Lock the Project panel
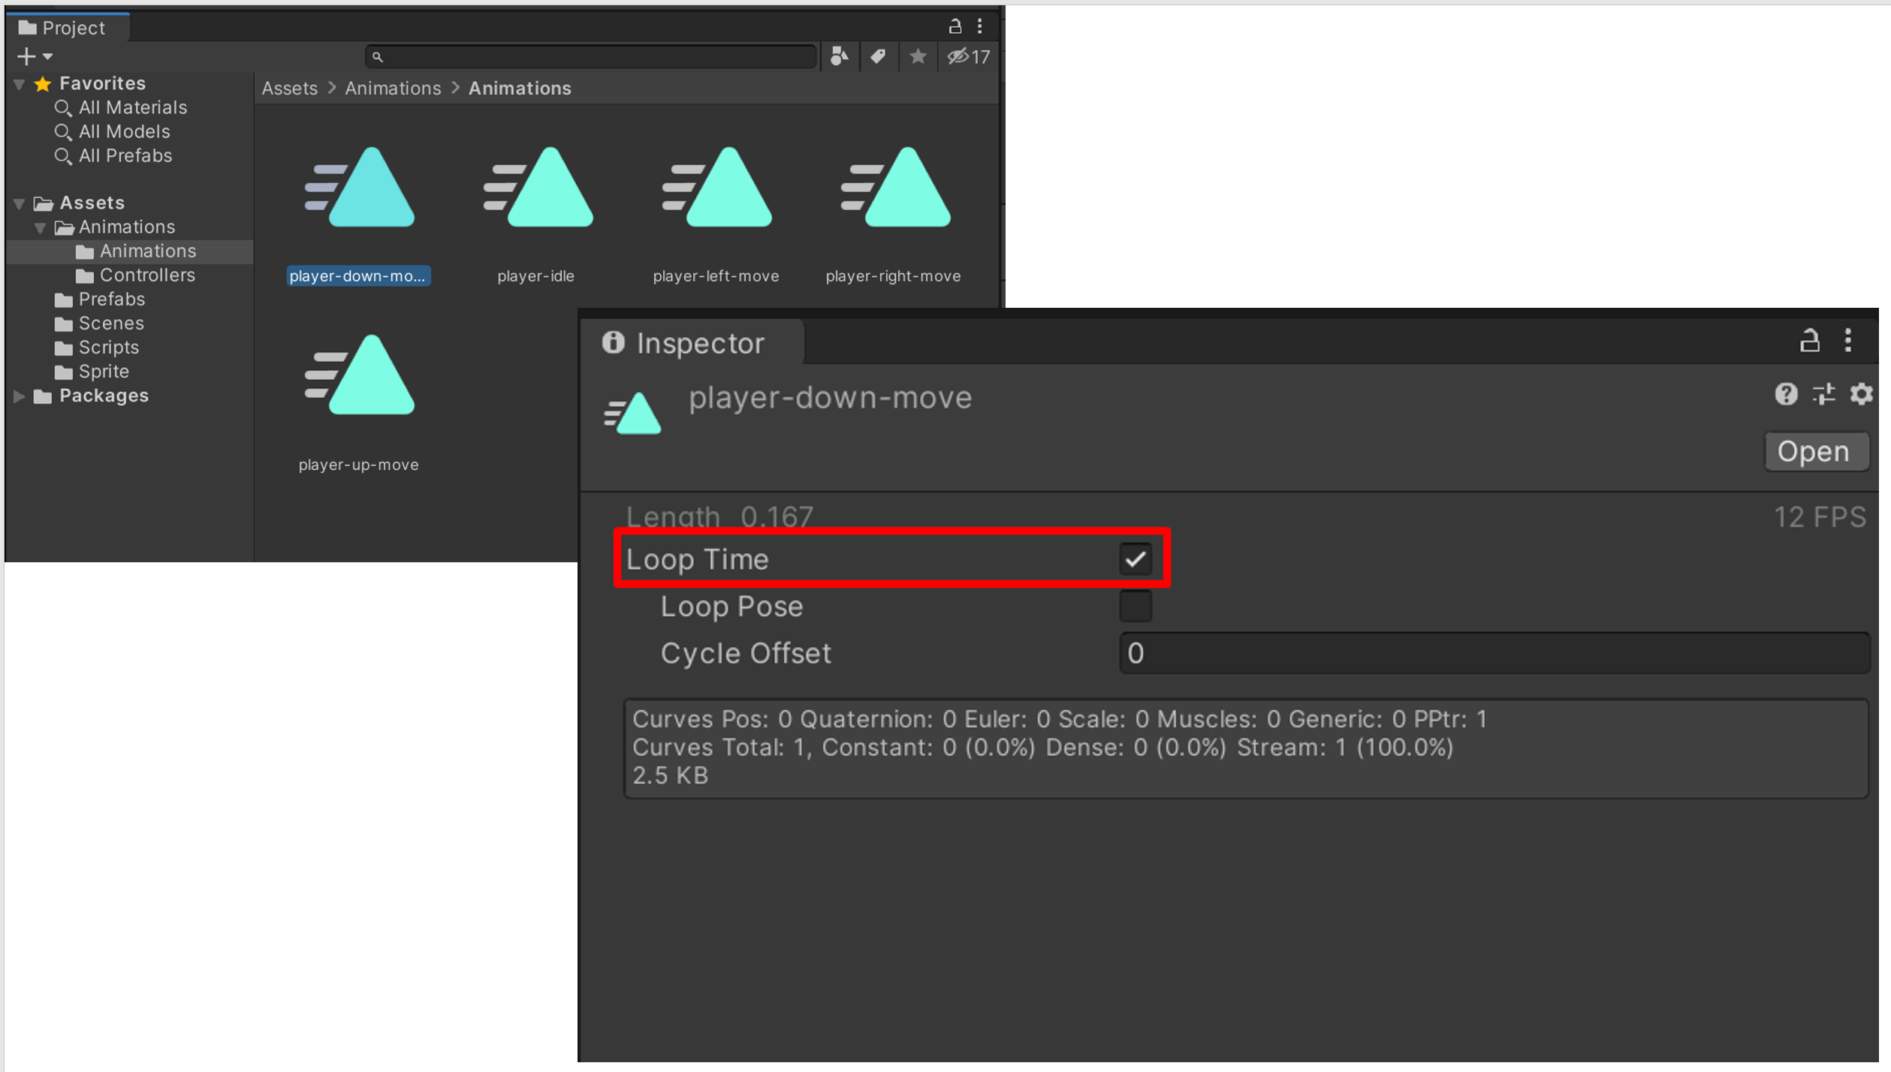Screen dimensions: 1891x1072 (955, 27)
